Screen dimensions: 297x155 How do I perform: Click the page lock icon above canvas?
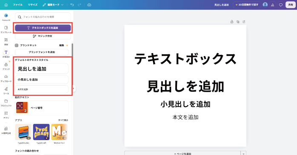(x=232, y=22)
